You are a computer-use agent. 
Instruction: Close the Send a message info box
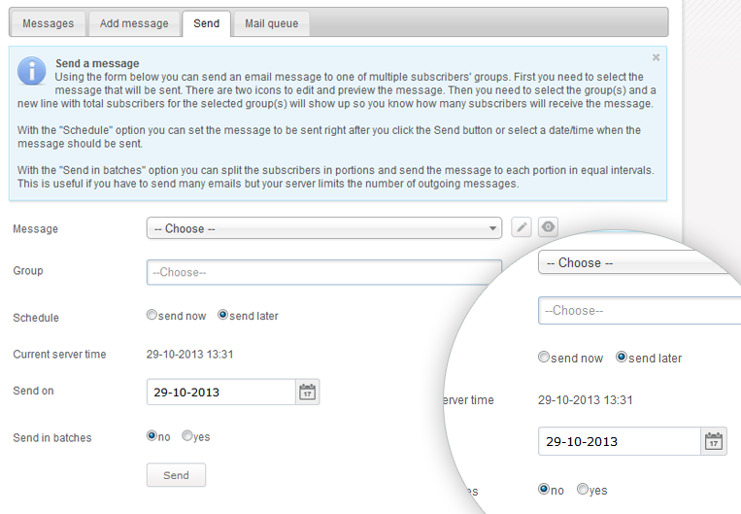[656, 57]
